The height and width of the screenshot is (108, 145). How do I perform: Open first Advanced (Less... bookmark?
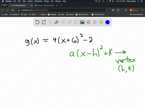[82, 14]
